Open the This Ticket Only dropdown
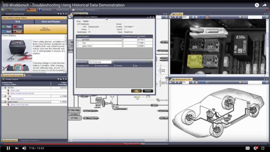Viewport: 270px width, 152px height. click(112, 62)
